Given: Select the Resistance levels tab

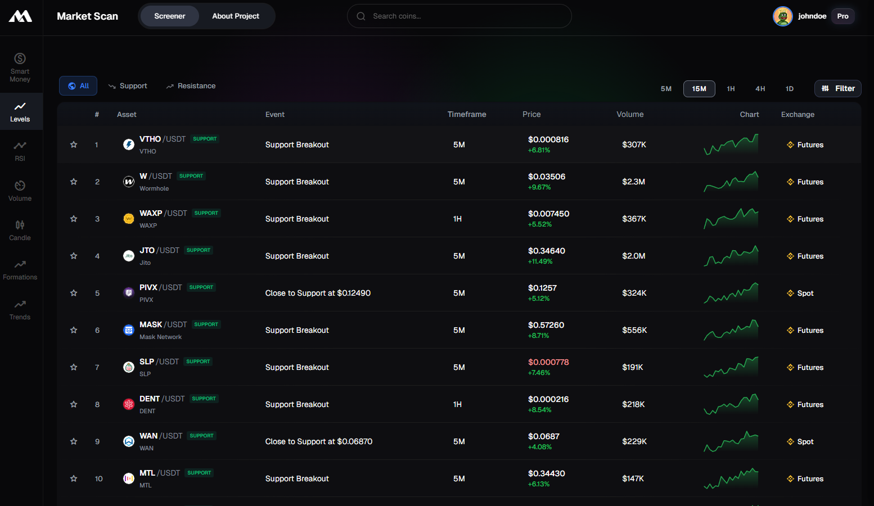Looking at the screenshot, I should (x=191, y=86).
